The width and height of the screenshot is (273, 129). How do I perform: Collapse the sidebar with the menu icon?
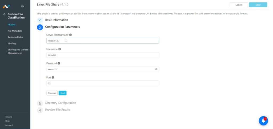click(22, 6)
